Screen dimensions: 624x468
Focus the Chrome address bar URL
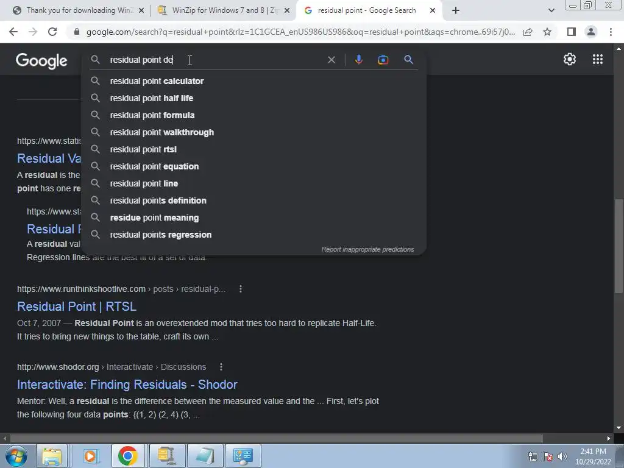click(x=300, y=32)
